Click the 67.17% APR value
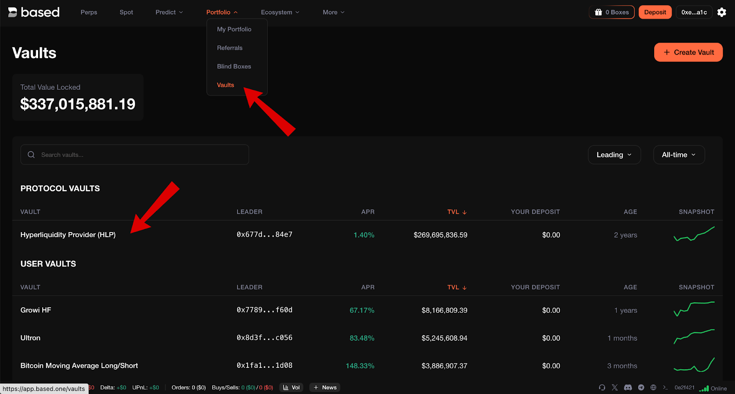This screenshot has width=735, height=394. tap(362, 311)
